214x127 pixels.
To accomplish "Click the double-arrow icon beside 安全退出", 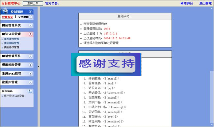I will click(30, 17).
